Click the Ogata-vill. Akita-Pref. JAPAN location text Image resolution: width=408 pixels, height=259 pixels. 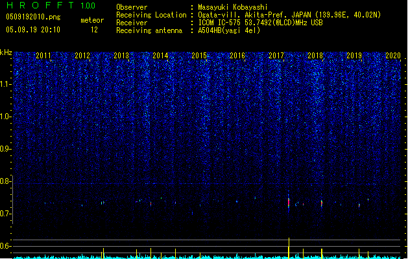tap(289, 15)
